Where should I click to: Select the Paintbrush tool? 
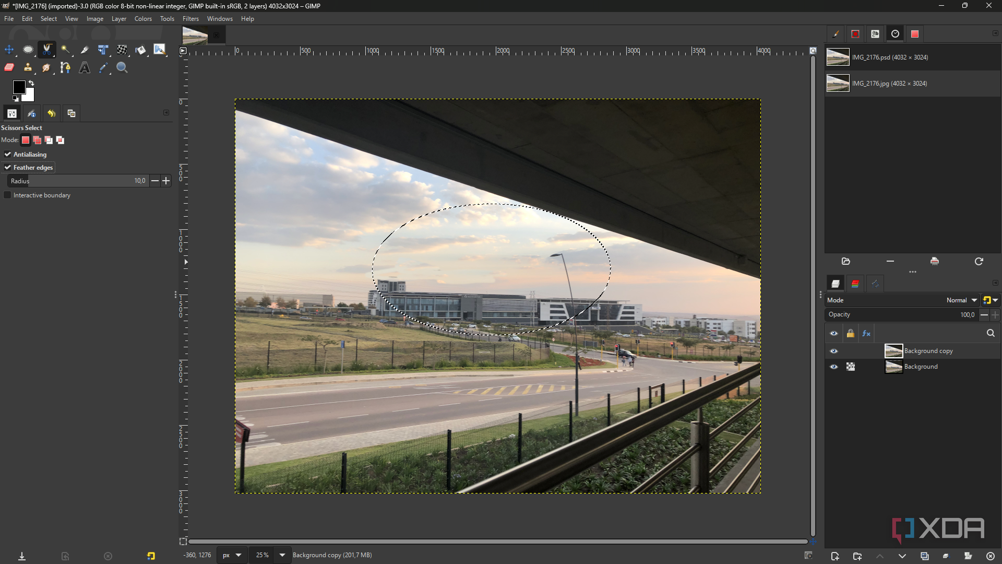[x=160, y=50]
